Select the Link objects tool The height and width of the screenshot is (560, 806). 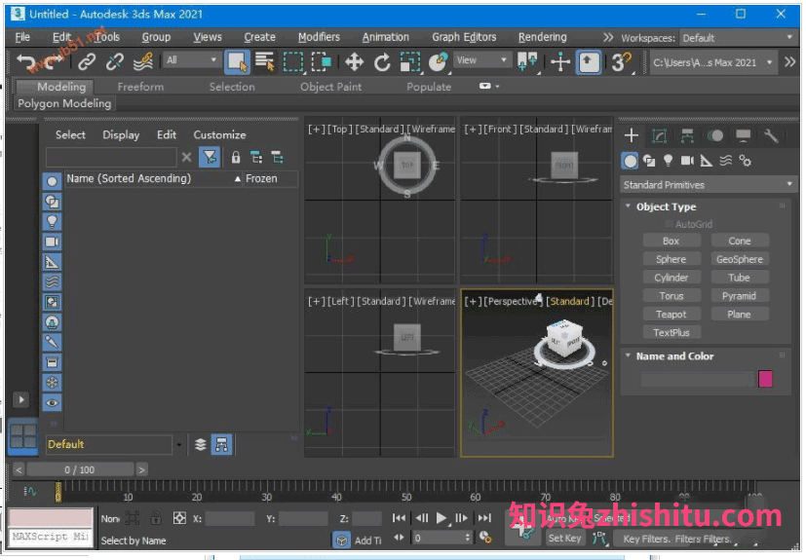(x=87, y=62)
